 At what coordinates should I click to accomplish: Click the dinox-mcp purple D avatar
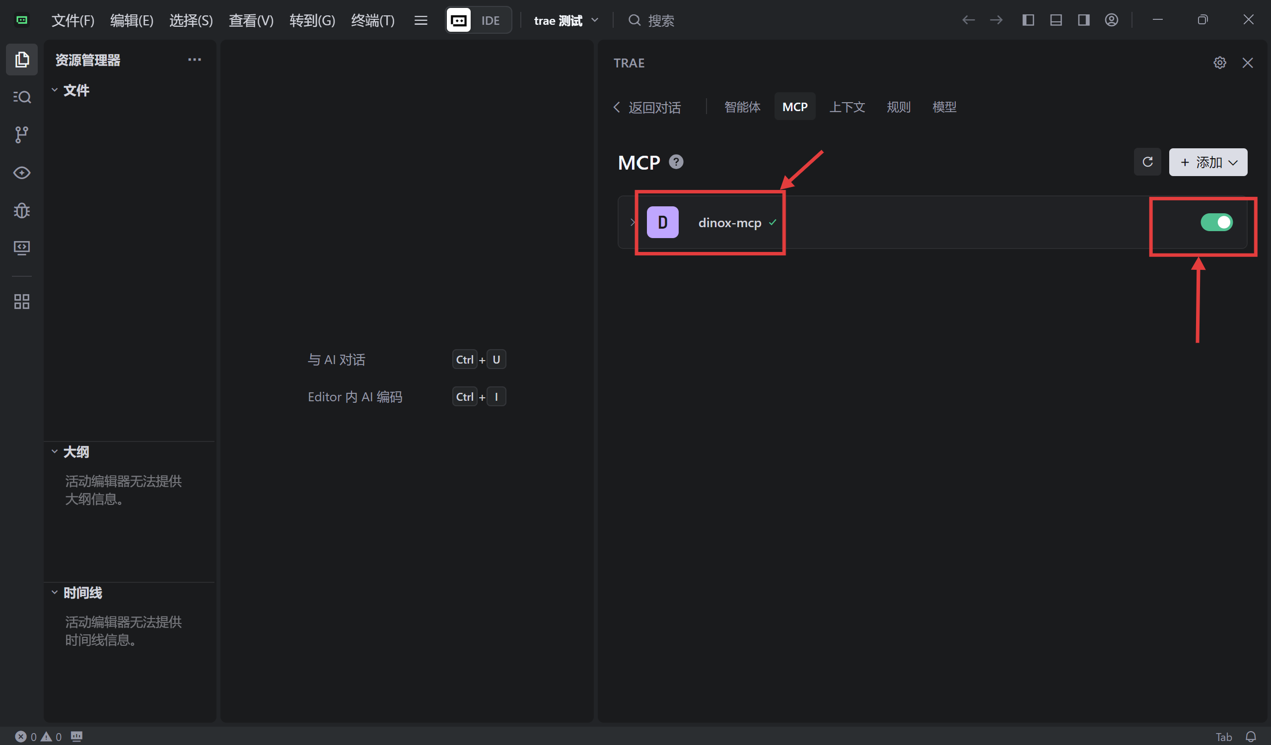coord(663,222)
